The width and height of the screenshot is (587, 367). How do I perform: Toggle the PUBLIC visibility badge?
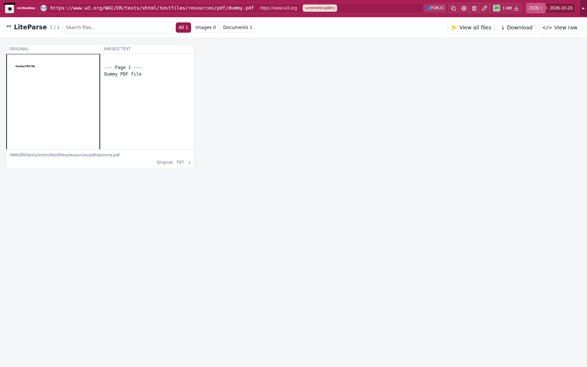point(435,8)
